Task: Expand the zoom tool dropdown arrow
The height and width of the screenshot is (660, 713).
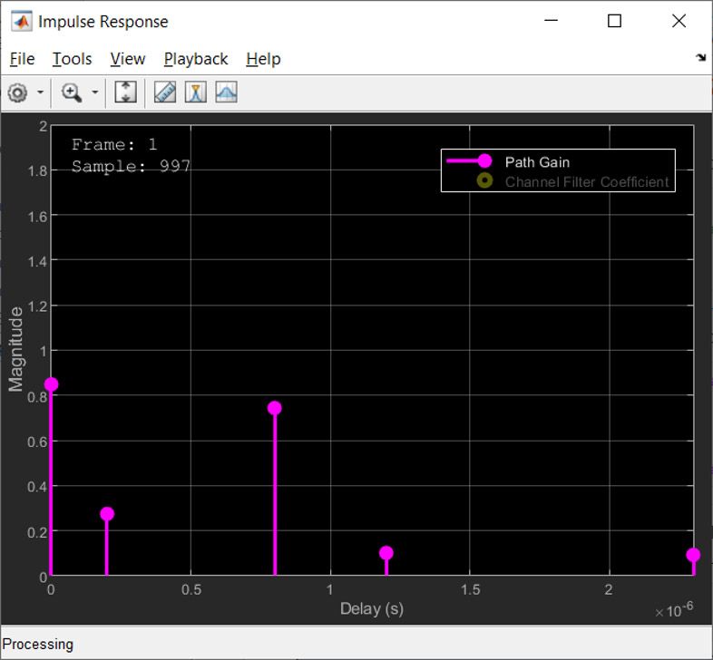Action: click(x=94, y=92)
